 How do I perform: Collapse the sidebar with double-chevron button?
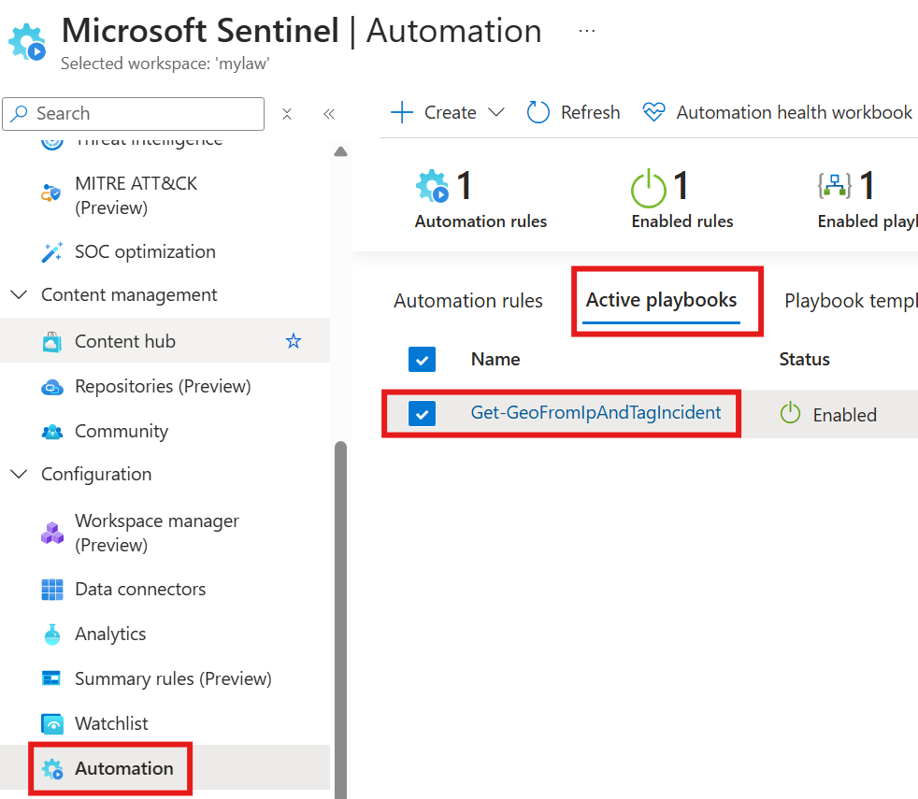[329, 114]
